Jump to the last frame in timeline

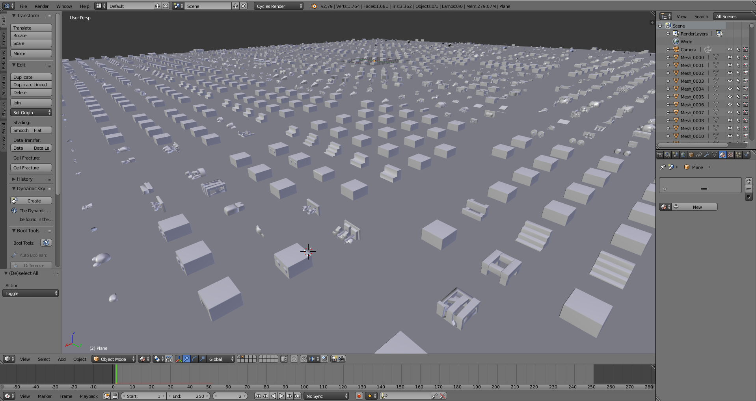(297, 396)
